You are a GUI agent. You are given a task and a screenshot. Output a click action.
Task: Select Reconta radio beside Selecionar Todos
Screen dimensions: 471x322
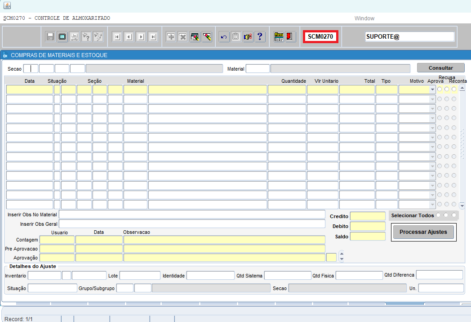453,215
